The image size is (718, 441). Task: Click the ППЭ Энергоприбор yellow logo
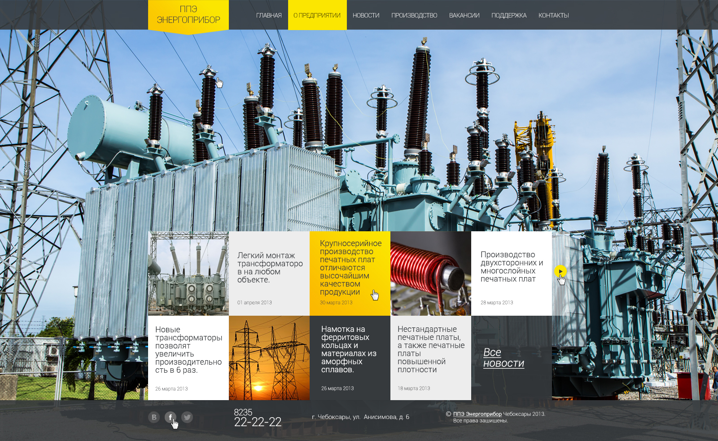188,15
